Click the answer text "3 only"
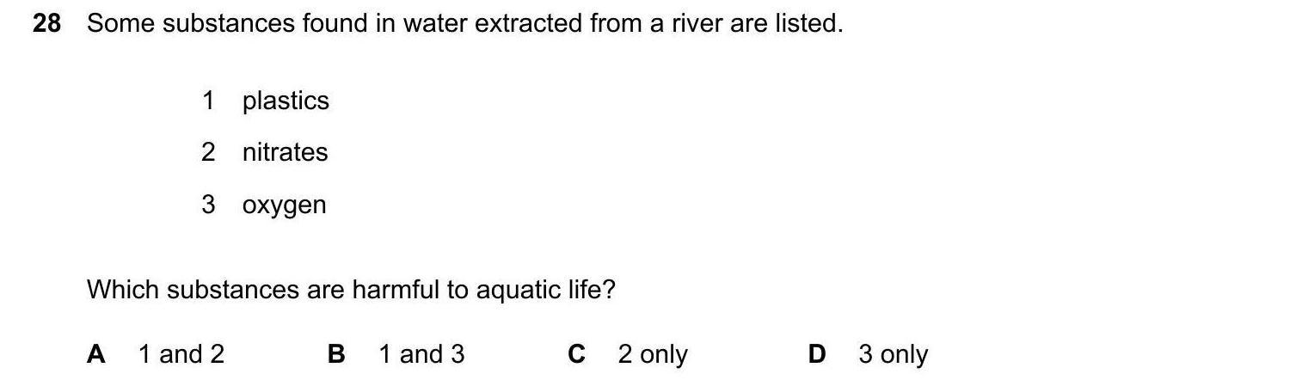 [x=893, y=354]
